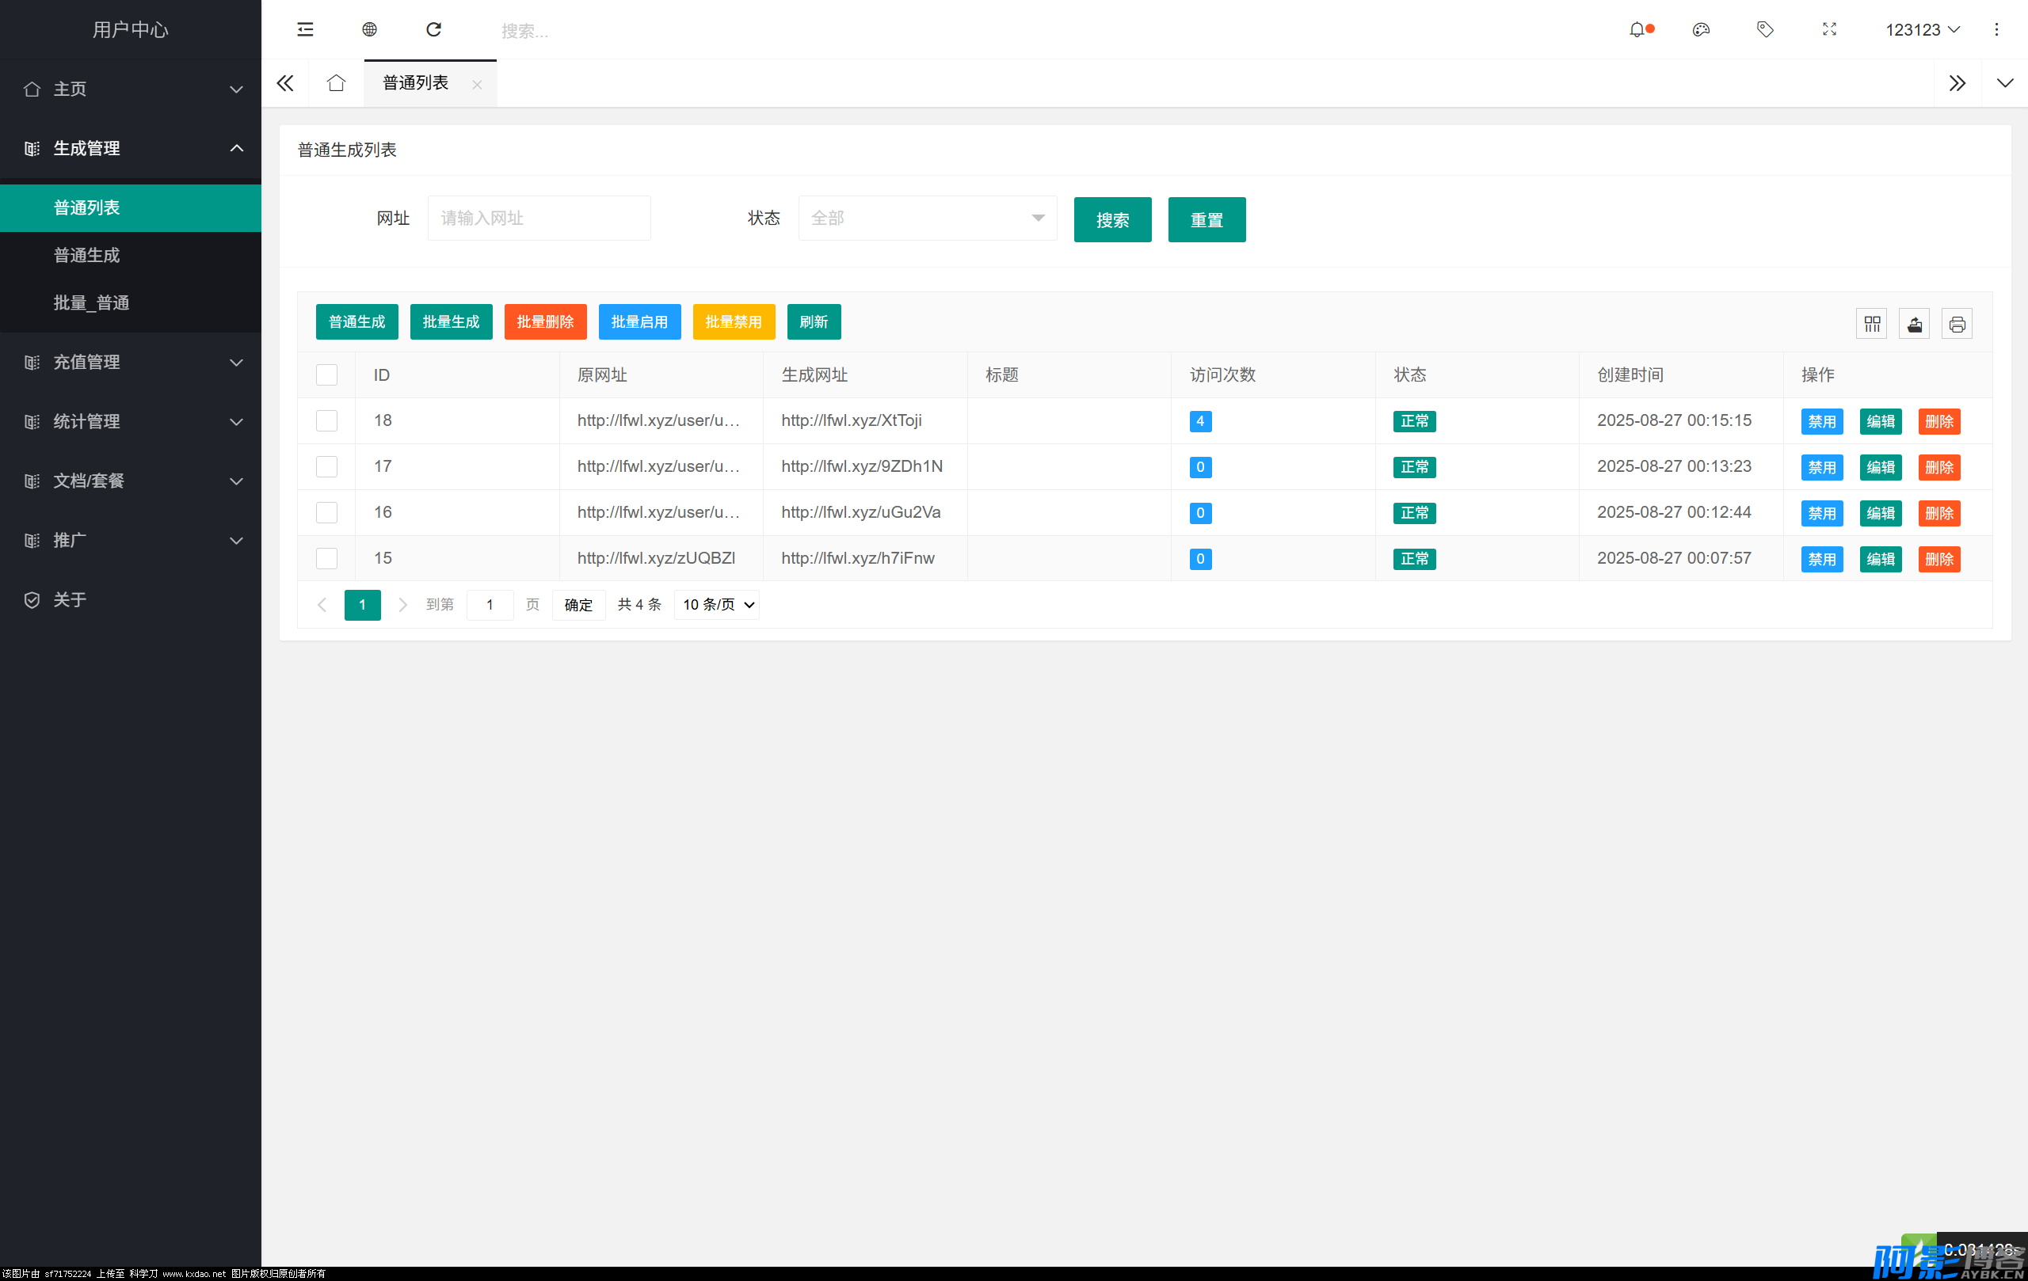Open the table export icon

1913,324
